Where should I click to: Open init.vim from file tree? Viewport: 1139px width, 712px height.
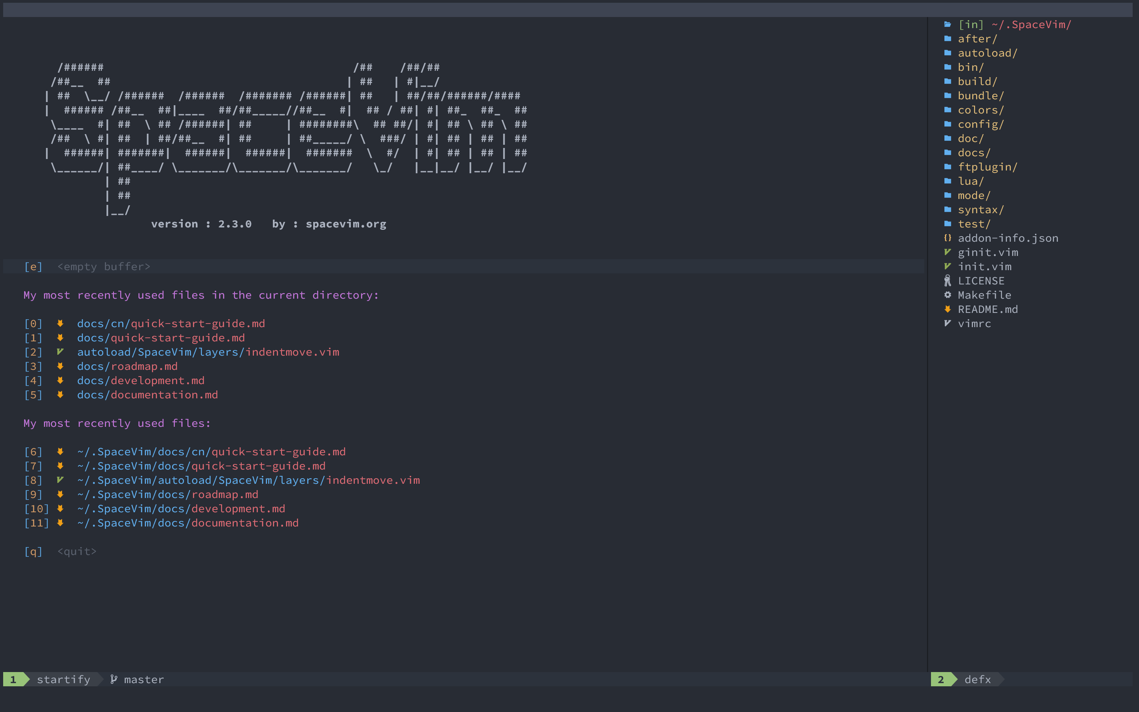[985, 267]
